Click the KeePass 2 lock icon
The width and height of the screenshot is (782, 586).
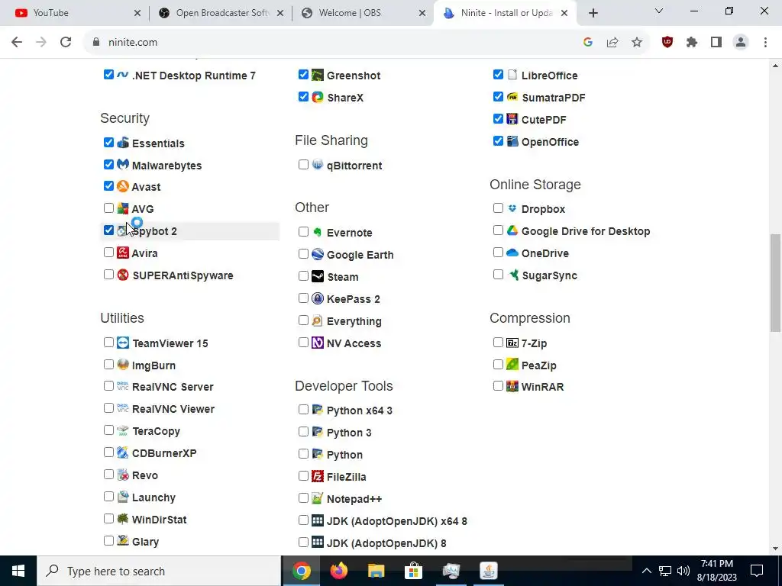coord(318,298)
